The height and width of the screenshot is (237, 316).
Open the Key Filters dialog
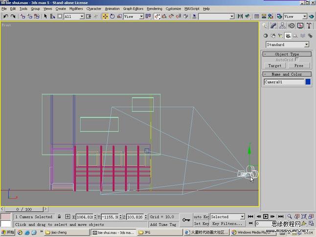tap(227, 224)
